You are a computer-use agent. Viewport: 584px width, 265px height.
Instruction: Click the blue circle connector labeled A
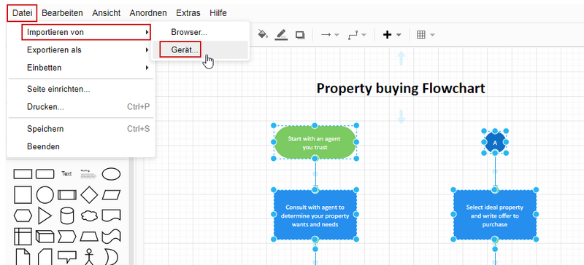495,143
